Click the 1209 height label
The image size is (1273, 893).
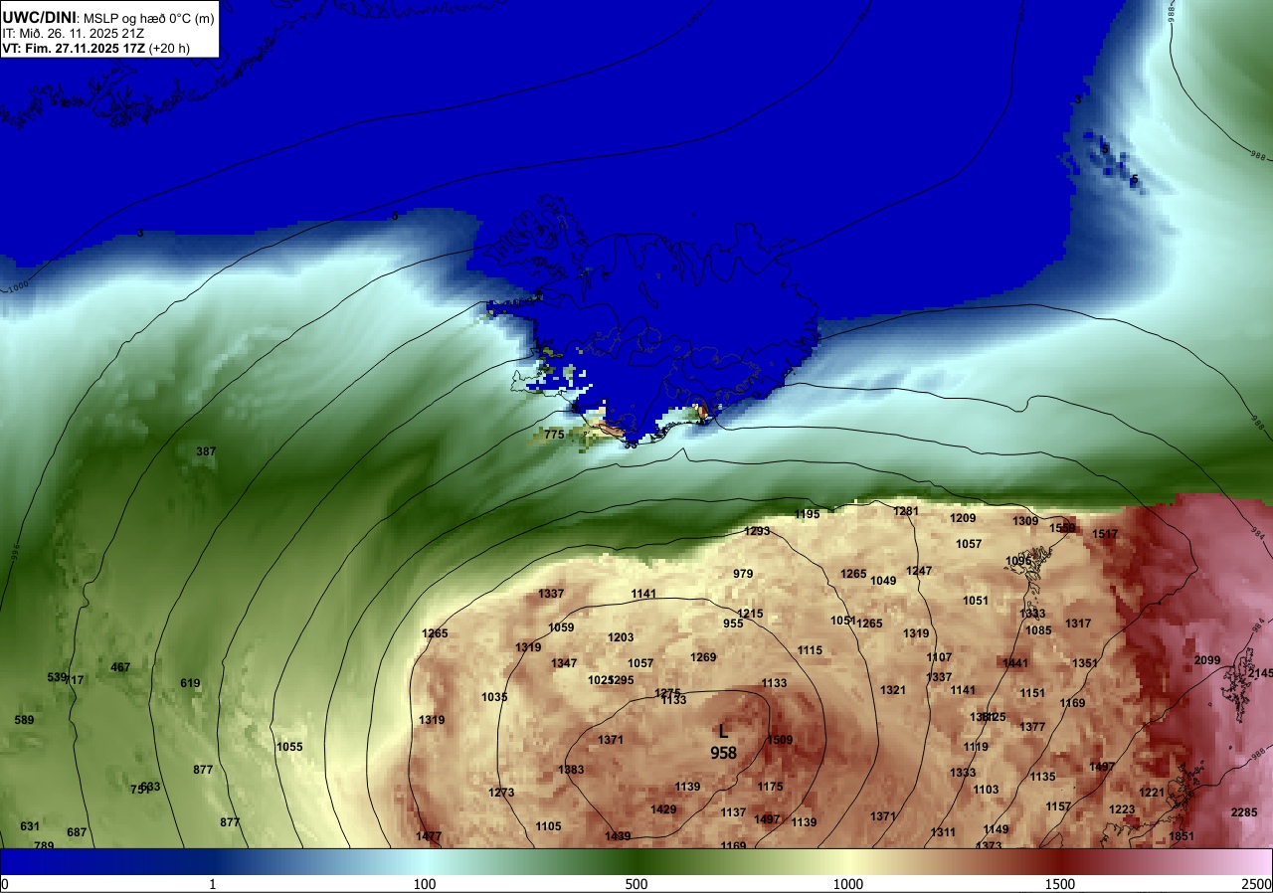click(x=963, y=518)
